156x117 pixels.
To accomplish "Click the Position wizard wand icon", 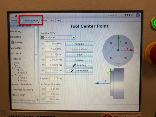I will 74,65.
